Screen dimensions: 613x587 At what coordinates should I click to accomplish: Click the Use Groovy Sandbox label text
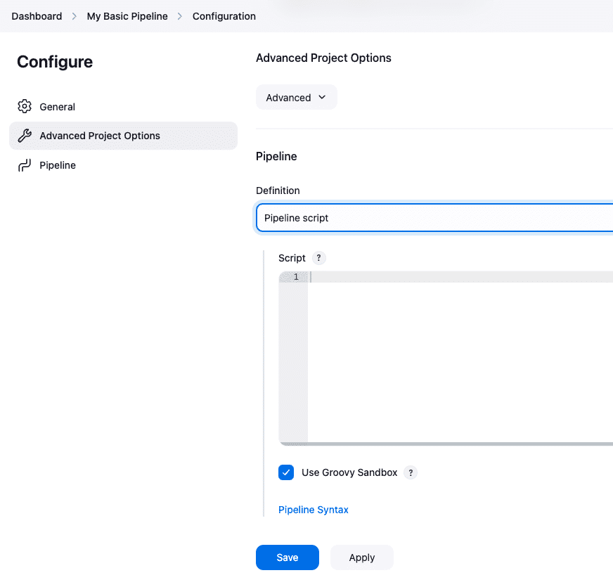click(349, 472)
